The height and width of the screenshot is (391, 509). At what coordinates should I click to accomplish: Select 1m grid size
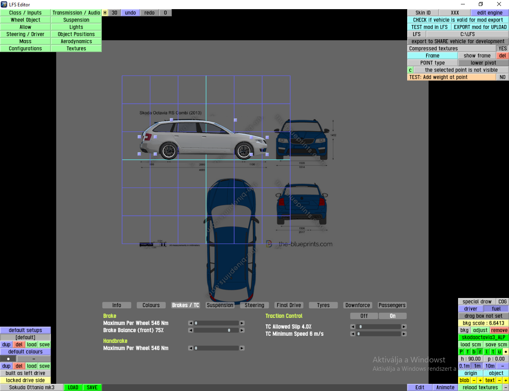click(477, 366)
